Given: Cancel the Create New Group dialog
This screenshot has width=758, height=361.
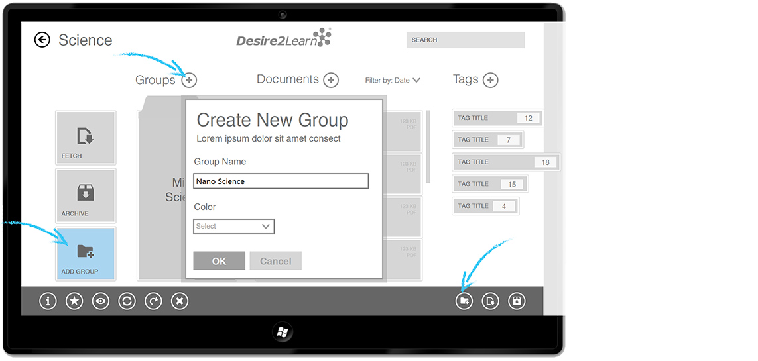Looking at the screenshot, I should (x=275, y=261).
